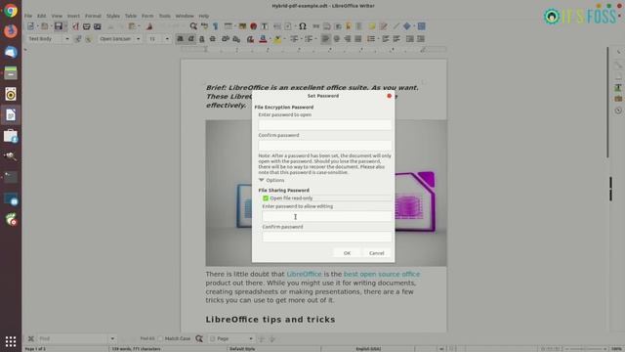This screenshot has width=625, height=352.
Task: Open Find & Replace magnifier in top toolbar
Action: 193,26
